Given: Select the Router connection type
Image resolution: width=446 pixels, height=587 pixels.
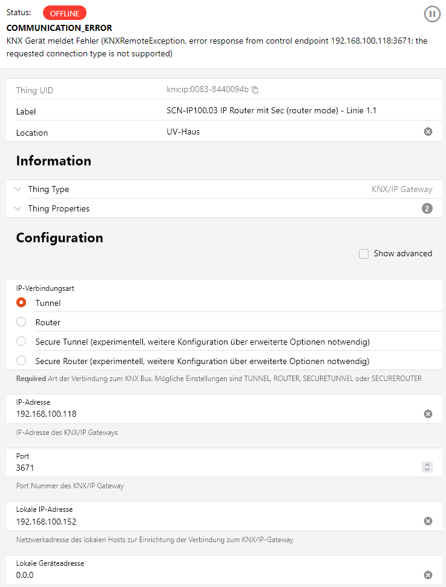Looking at the screenshot, I should 21,322.
